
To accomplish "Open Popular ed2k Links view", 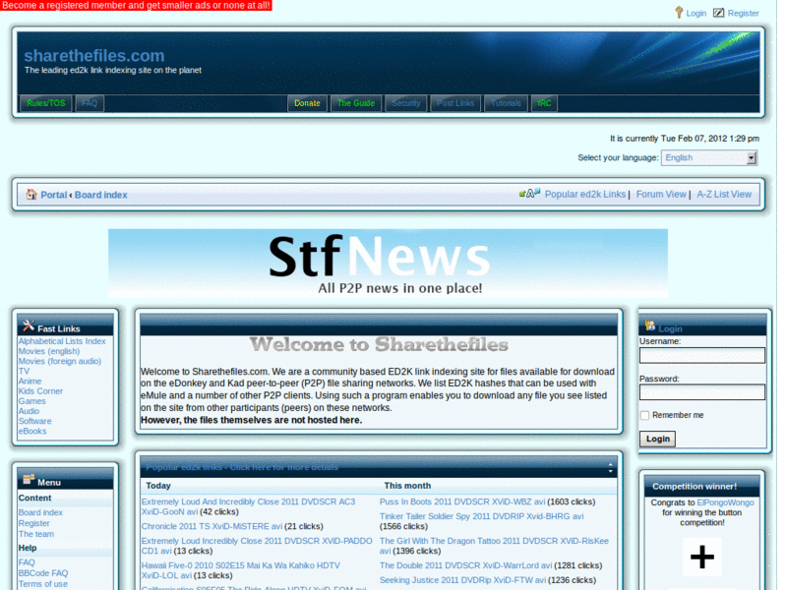I will (x=584, y=194).
